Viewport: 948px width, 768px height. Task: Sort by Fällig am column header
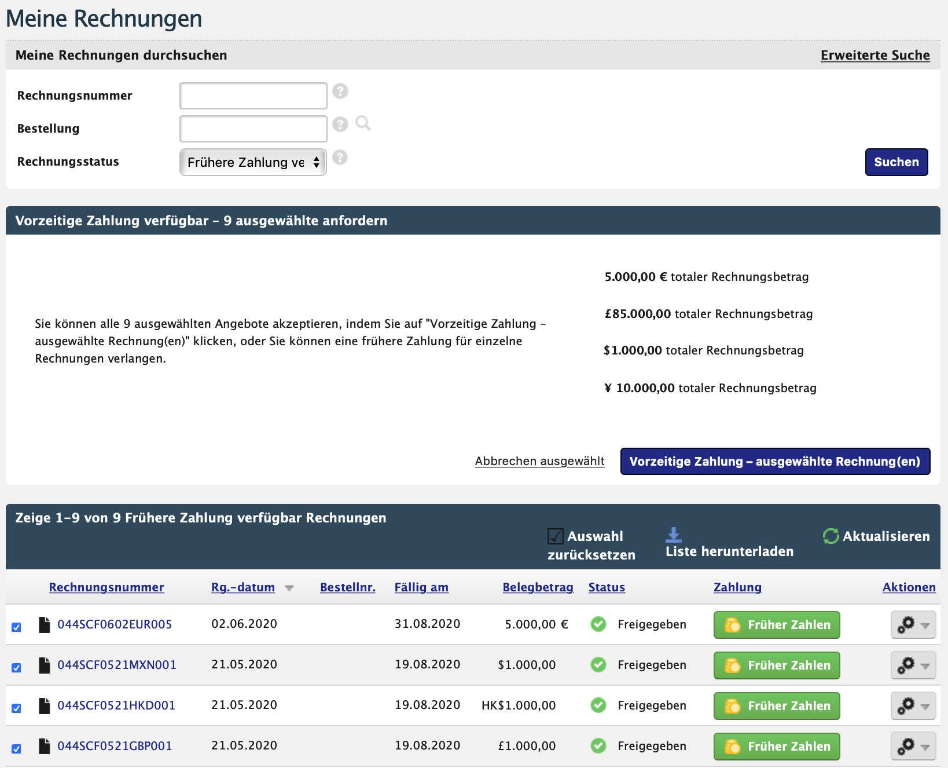pyautogui.click(x=421, y=587)
